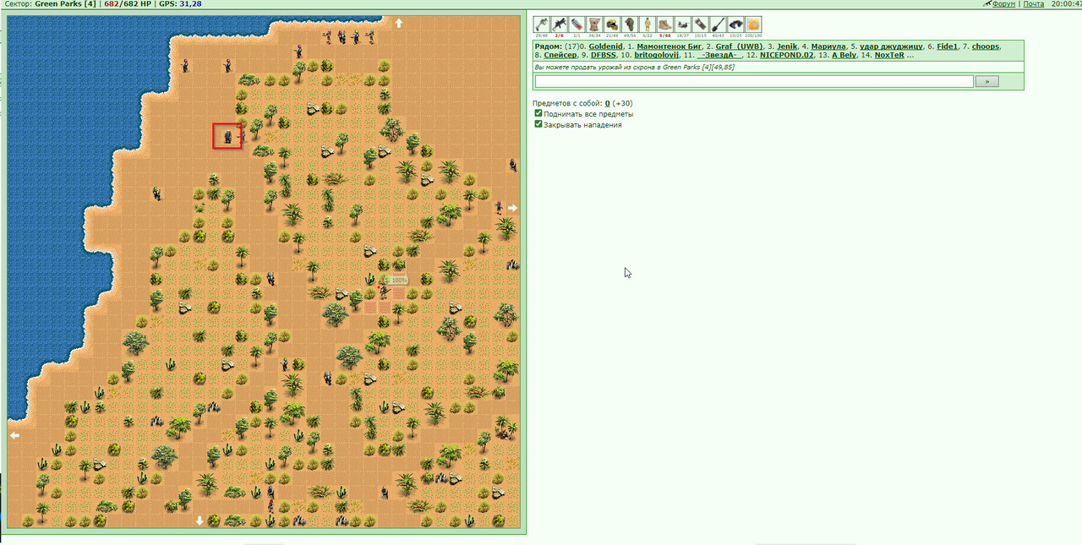Open the body armor vest slot
Screen dimensions: 1082x545
point(595,25)
